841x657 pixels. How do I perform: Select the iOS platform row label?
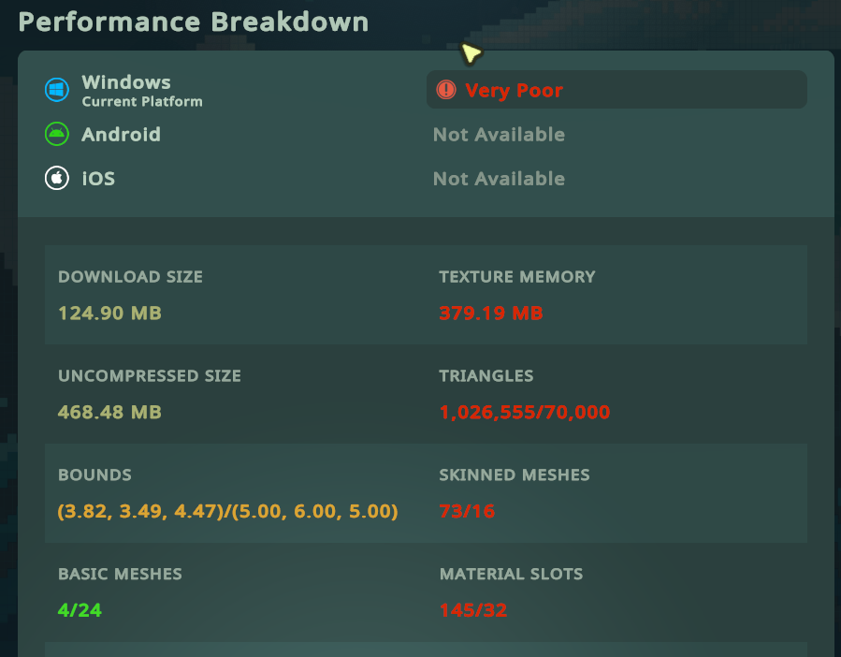click(x=98, y=178)
